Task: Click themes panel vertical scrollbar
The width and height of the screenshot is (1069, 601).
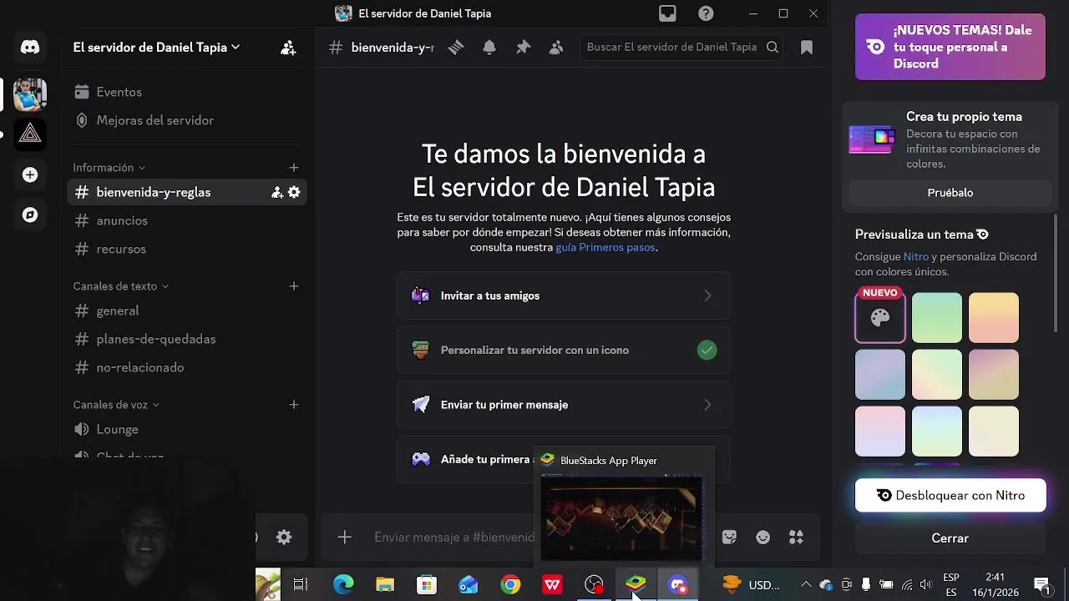Action: [1057, 274]
